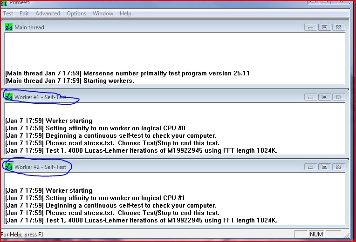Click the window resize grip corner
Image resolution: width=356 pixels, height=242 pixels.
coord(347,235)
